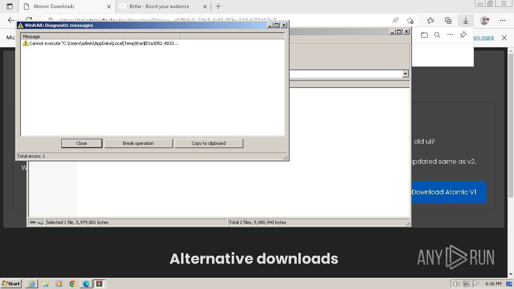
Task: Launch Google Chrome from taskbar
Action: pyautogui.click(x=72, y=284)
